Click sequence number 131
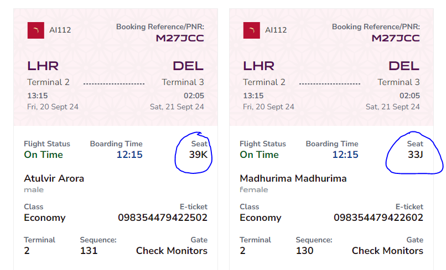The image size is (446, 270). (89, 251)
